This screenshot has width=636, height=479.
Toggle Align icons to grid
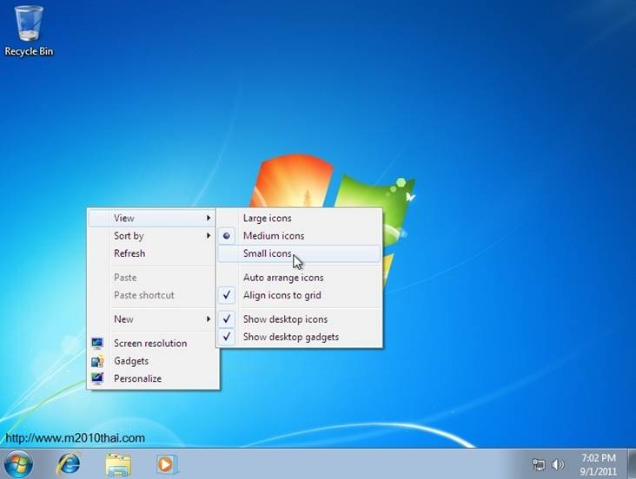300,295
